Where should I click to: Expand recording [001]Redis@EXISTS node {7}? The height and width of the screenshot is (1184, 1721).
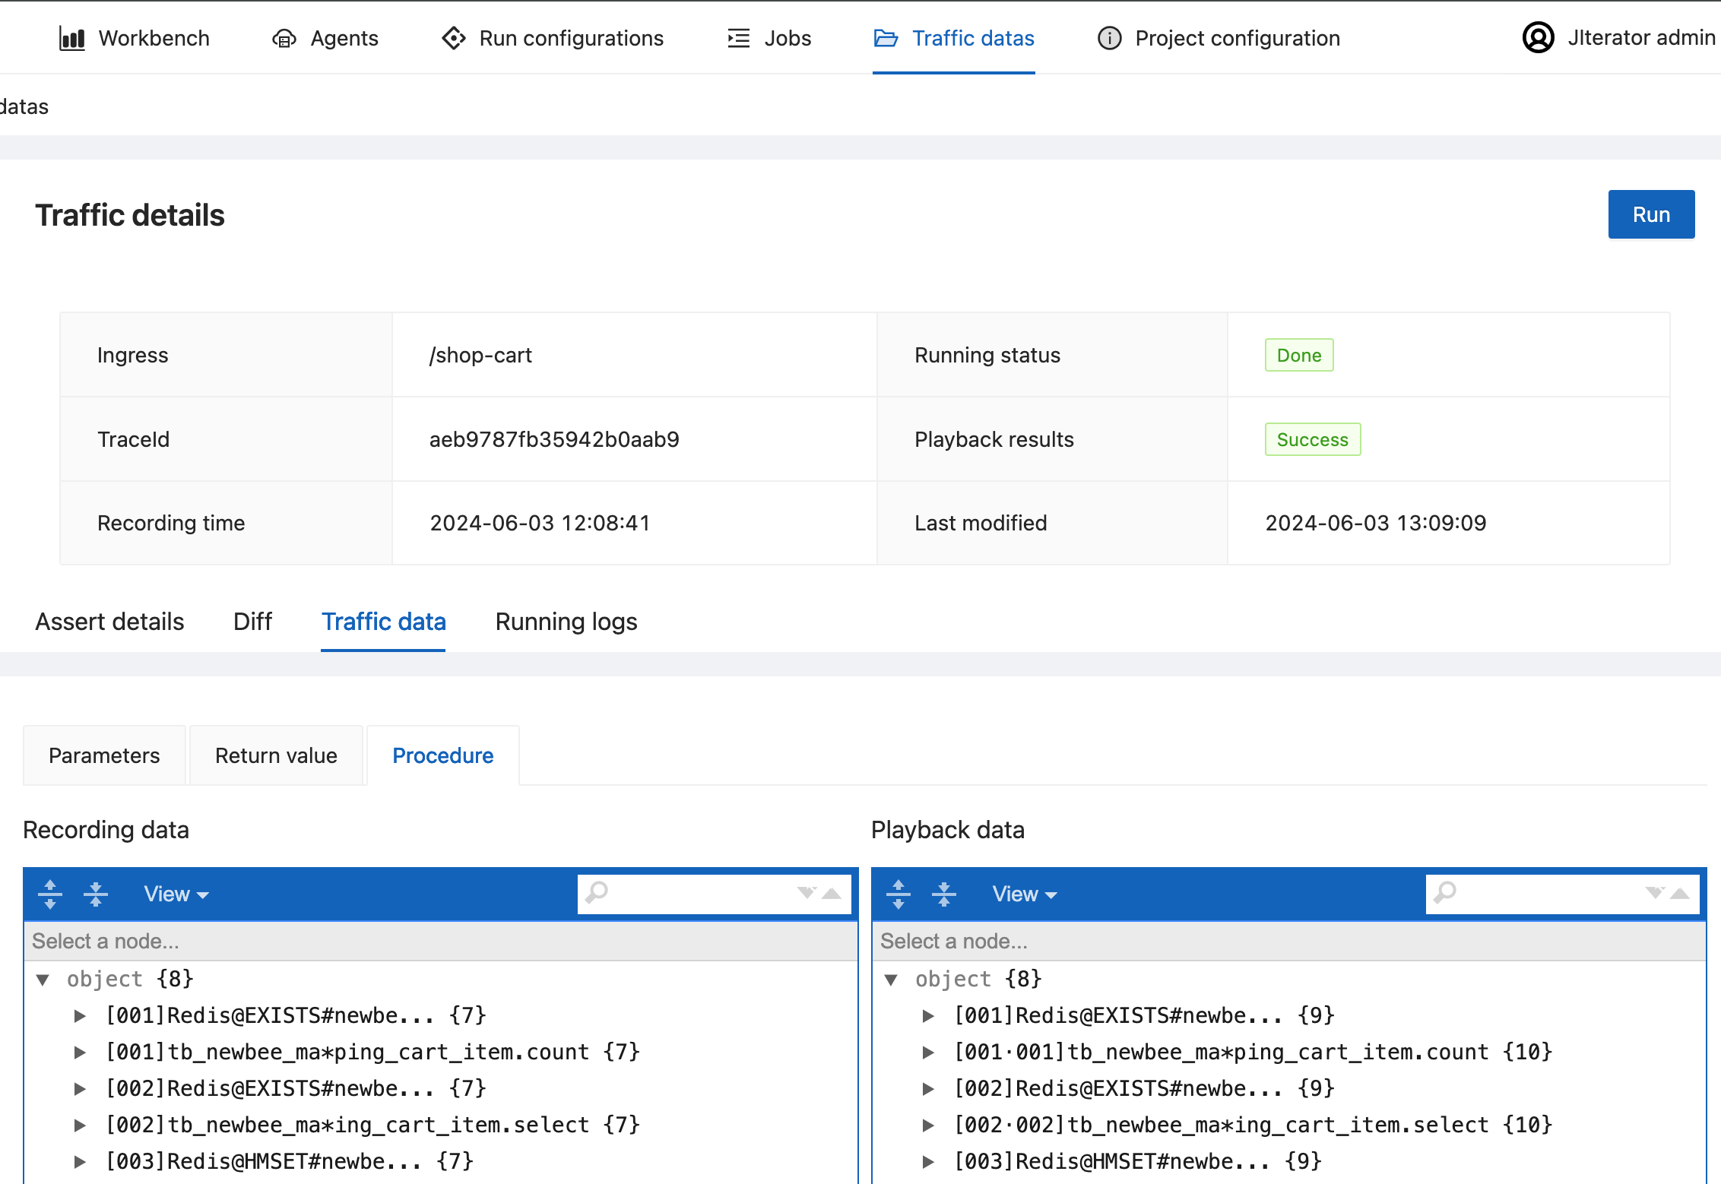[x=80, y=1016]
